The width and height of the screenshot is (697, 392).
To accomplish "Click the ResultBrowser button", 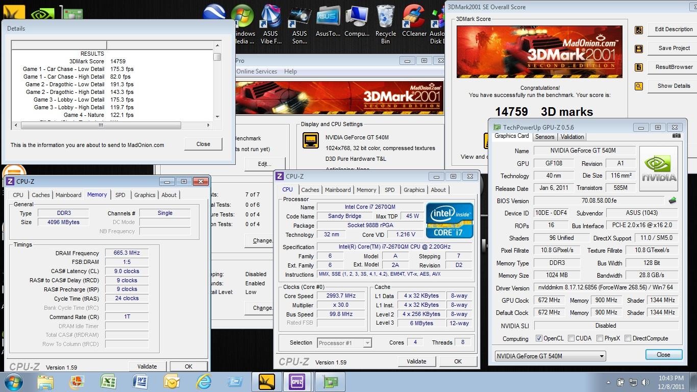I will point(674,67).
